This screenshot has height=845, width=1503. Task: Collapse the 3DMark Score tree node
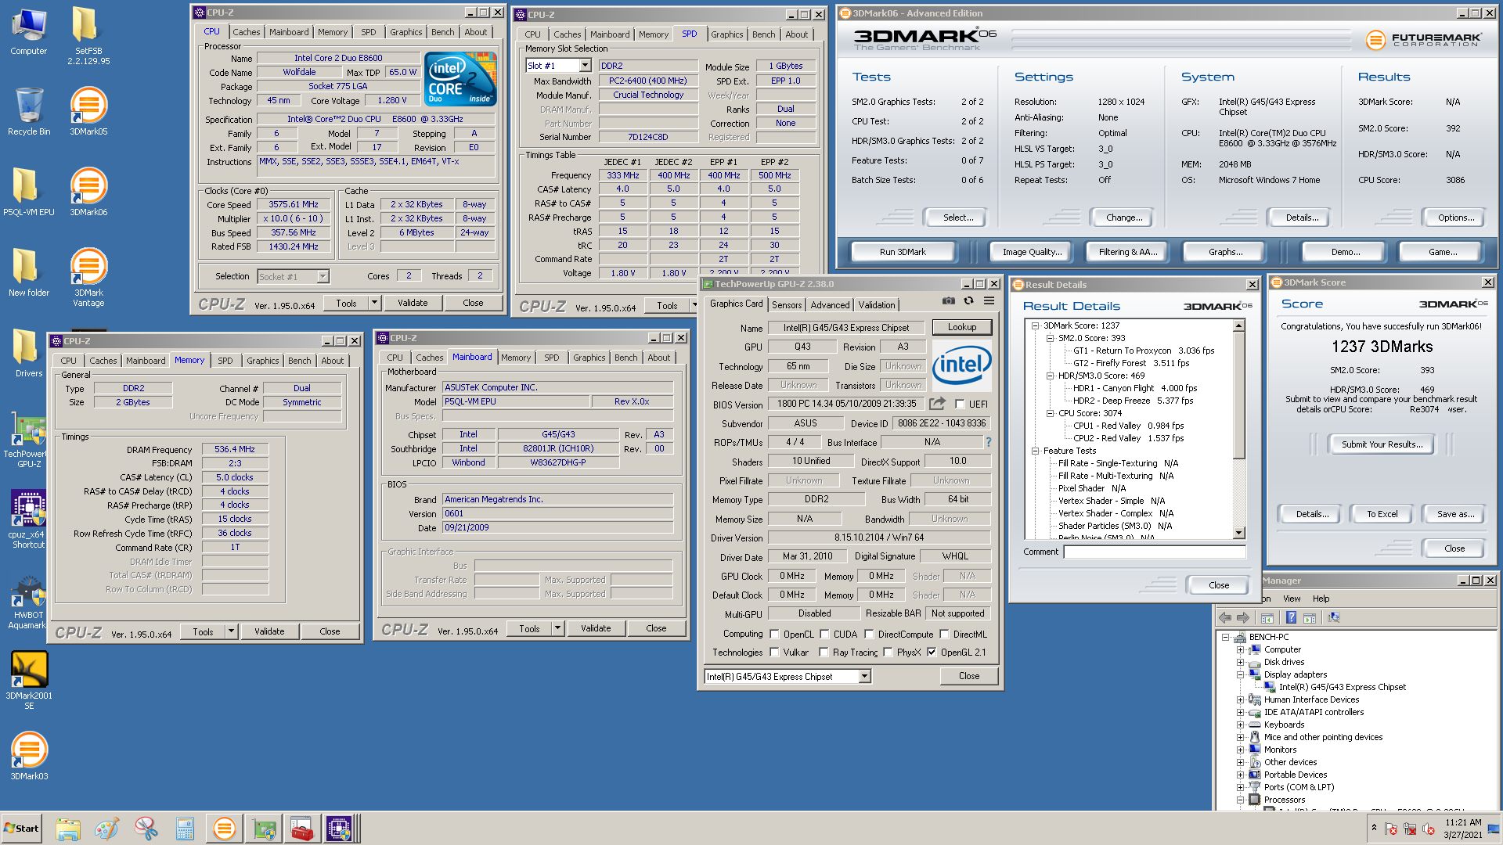(x=1035, y=325)
